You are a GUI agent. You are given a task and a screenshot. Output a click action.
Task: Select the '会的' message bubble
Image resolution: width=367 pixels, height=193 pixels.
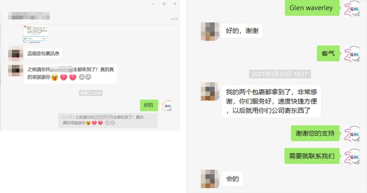(232, 179)
